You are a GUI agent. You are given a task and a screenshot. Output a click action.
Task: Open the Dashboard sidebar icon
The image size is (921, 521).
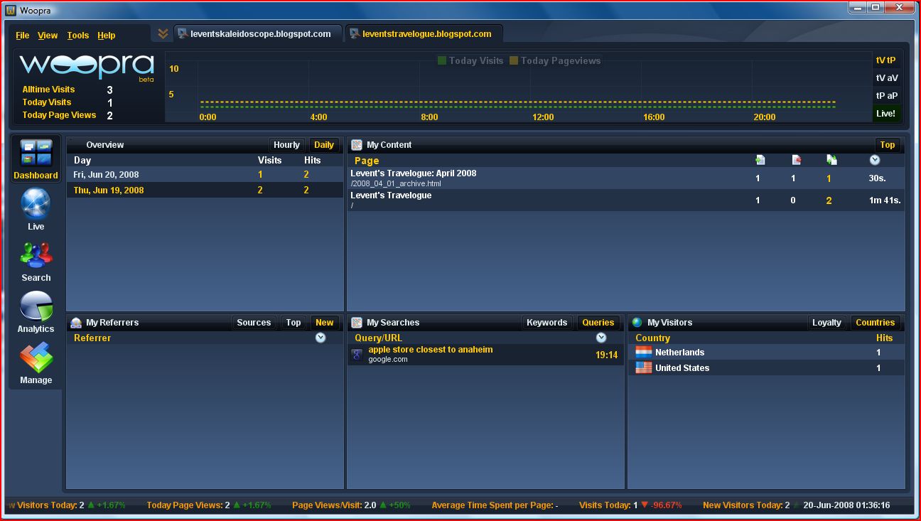36,159
